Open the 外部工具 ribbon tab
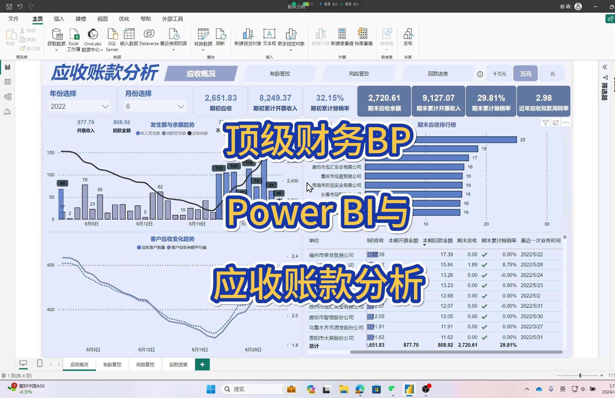This screenshot has height=398, width=615. (x=173, y=19)
